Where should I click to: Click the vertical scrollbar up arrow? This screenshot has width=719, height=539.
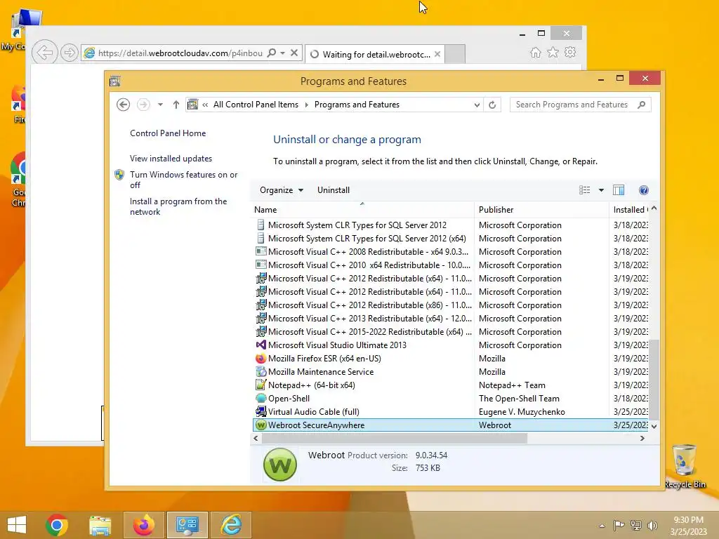(x=654, y=208)
